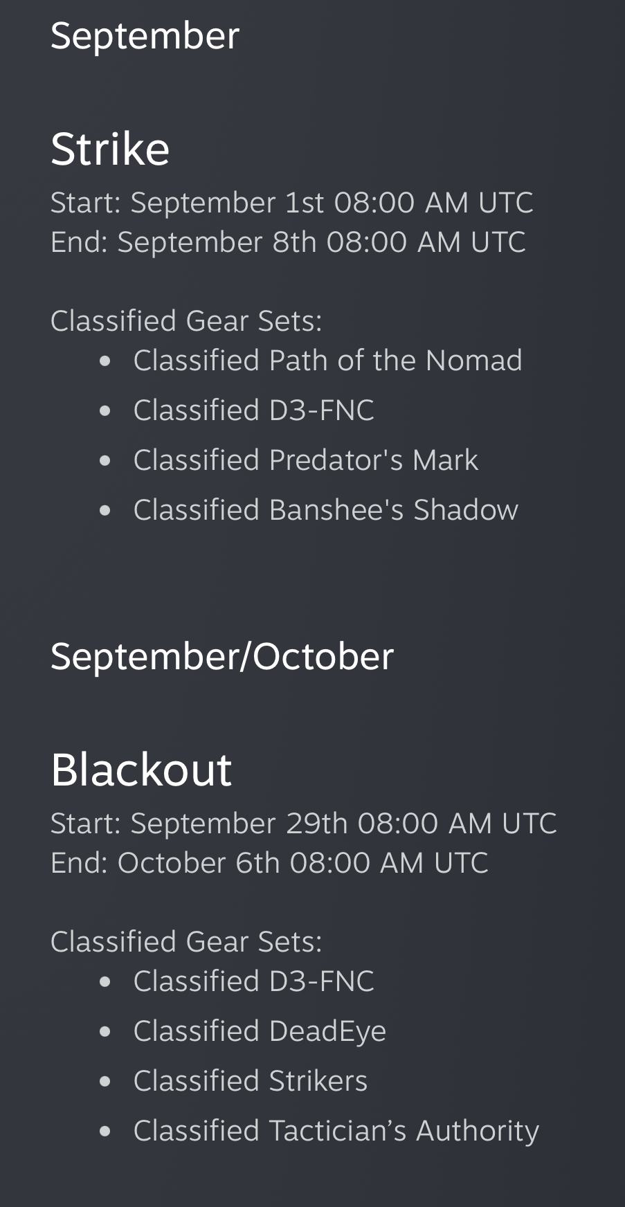625x1207 pixels.
Task: Click the bullet point beside Classified Strikers
Action: point(105,1082)
